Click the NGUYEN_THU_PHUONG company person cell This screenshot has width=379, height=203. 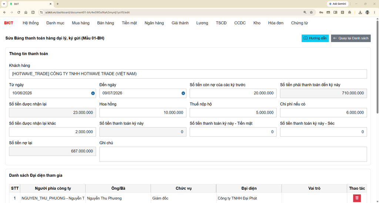53,198
